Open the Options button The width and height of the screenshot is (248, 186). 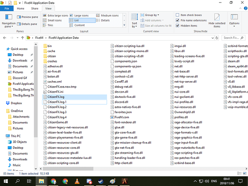point(234,21)
